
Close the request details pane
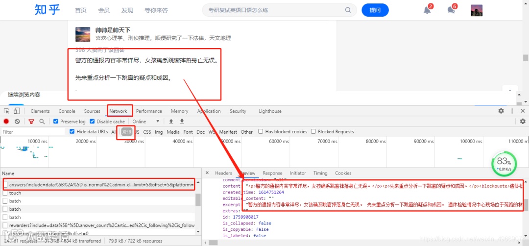[x=207, y=173]
